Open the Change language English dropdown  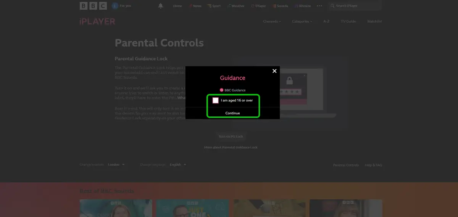[x=178, y=165]
